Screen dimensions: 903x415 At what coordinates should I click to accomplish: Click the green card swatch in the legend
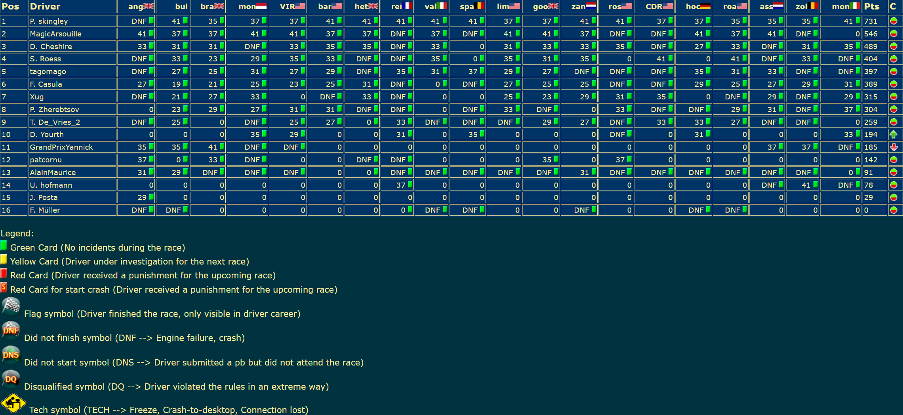[x=4, y=246]
